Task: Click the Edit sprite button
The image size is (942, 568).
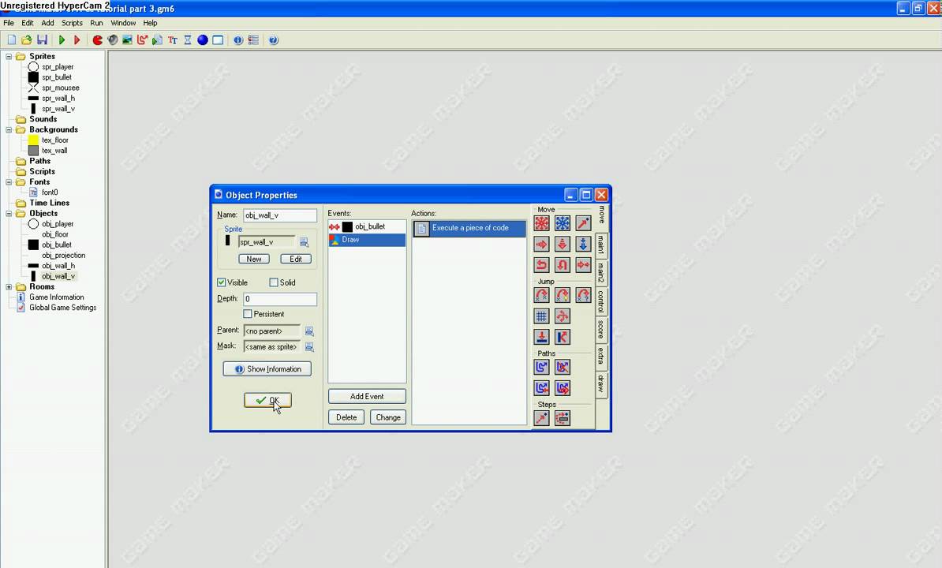Action: coord(296,259)
